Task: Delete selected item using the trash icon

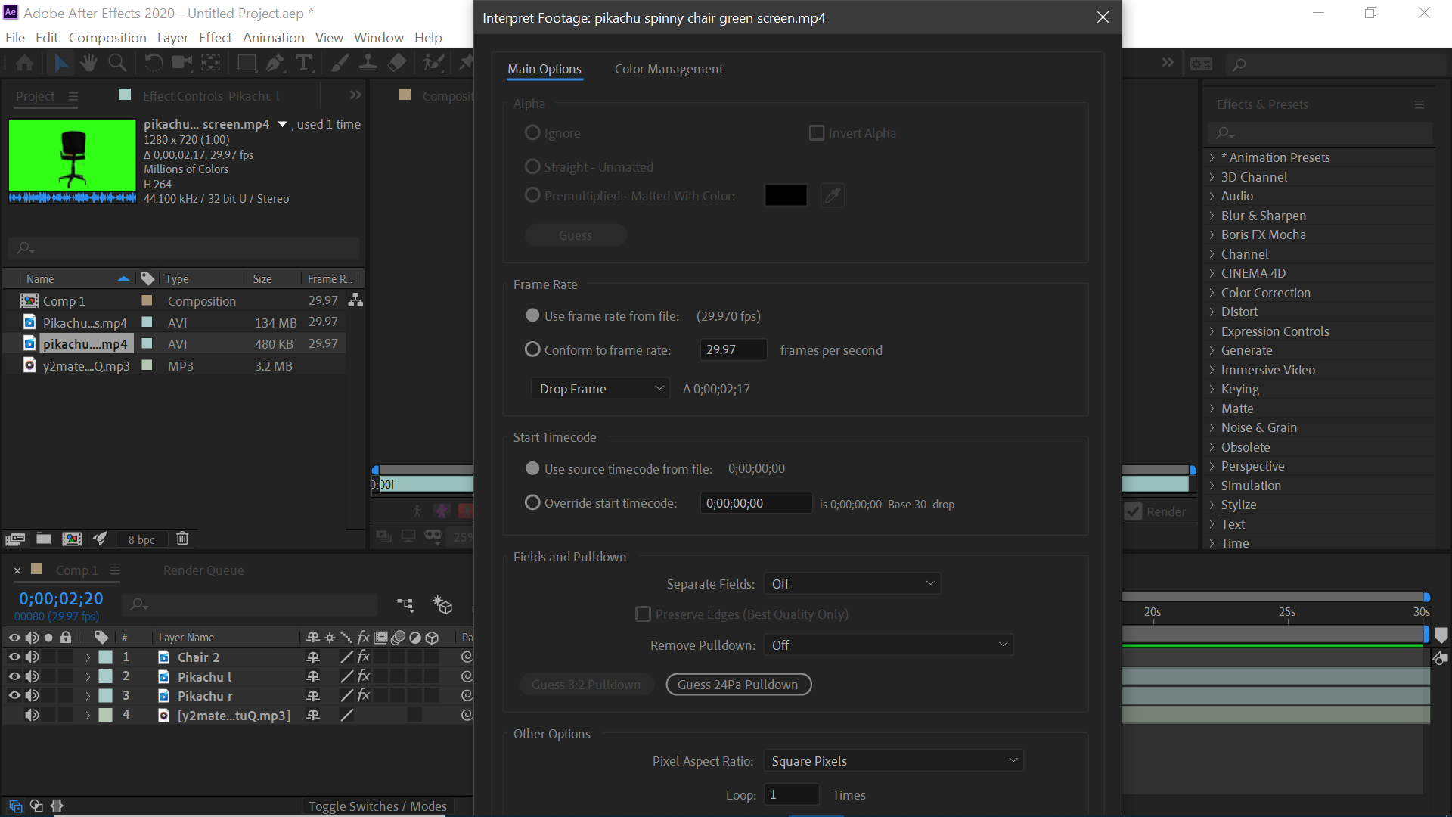Action: pos(182,539)
